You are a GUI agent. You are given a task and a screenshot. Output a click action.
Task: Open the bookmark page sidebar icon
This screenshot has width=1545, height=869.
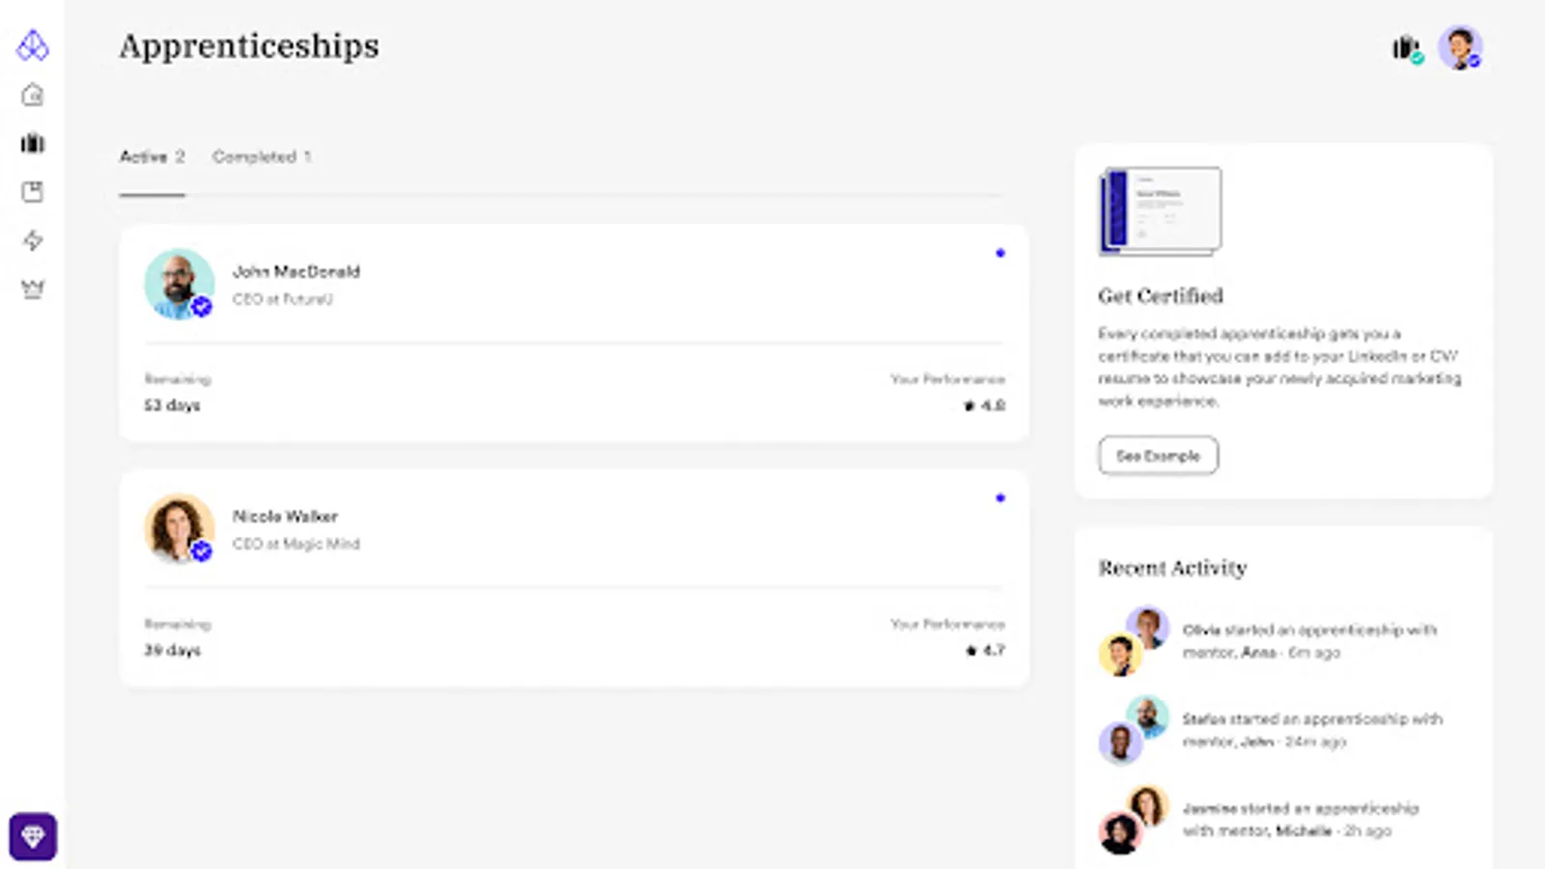click(x=33, y=191)
